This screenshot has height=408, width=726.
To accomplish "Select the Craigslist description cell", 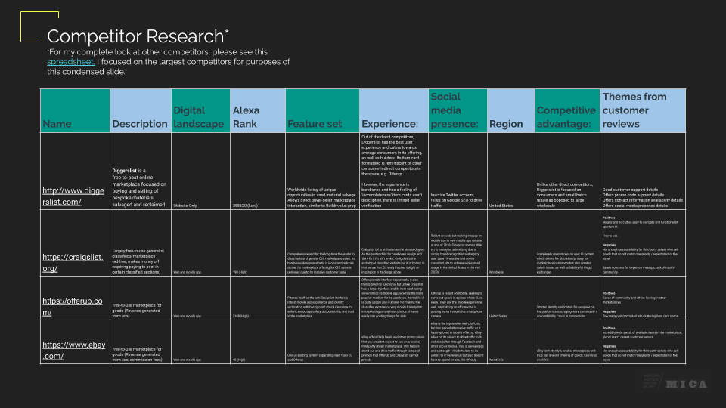I will (x=141, y=243).
